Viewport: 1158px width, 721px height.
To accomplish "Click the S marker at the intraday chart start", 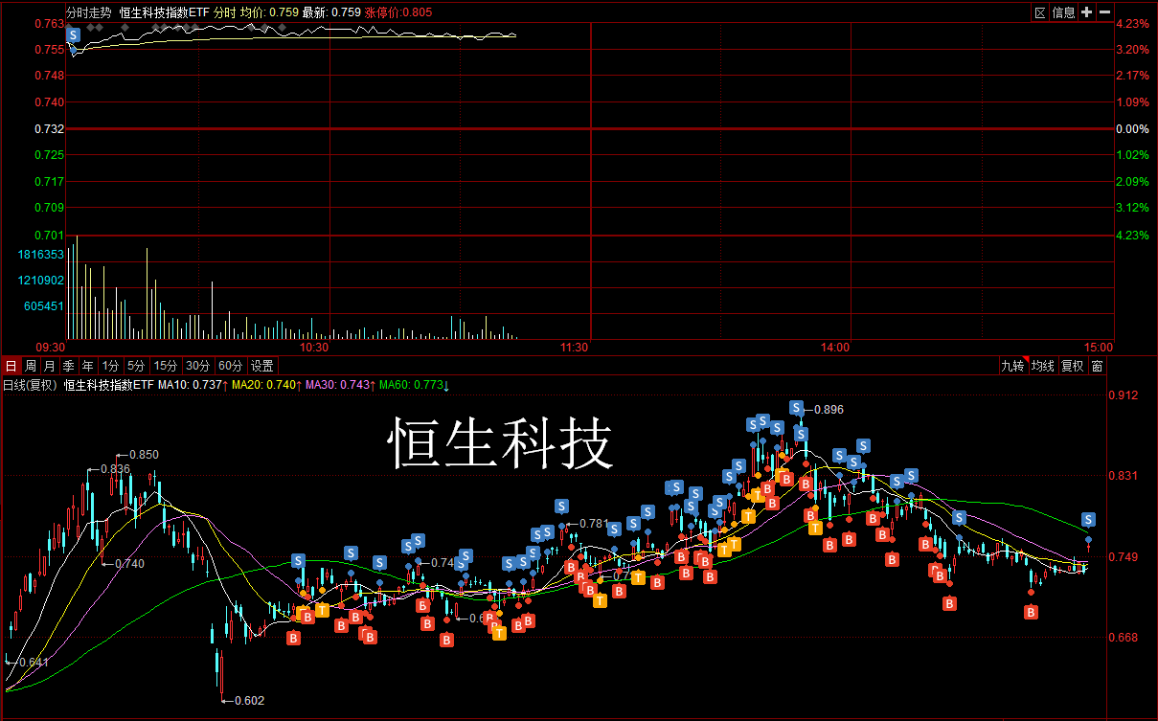I will tap(72, 34).
